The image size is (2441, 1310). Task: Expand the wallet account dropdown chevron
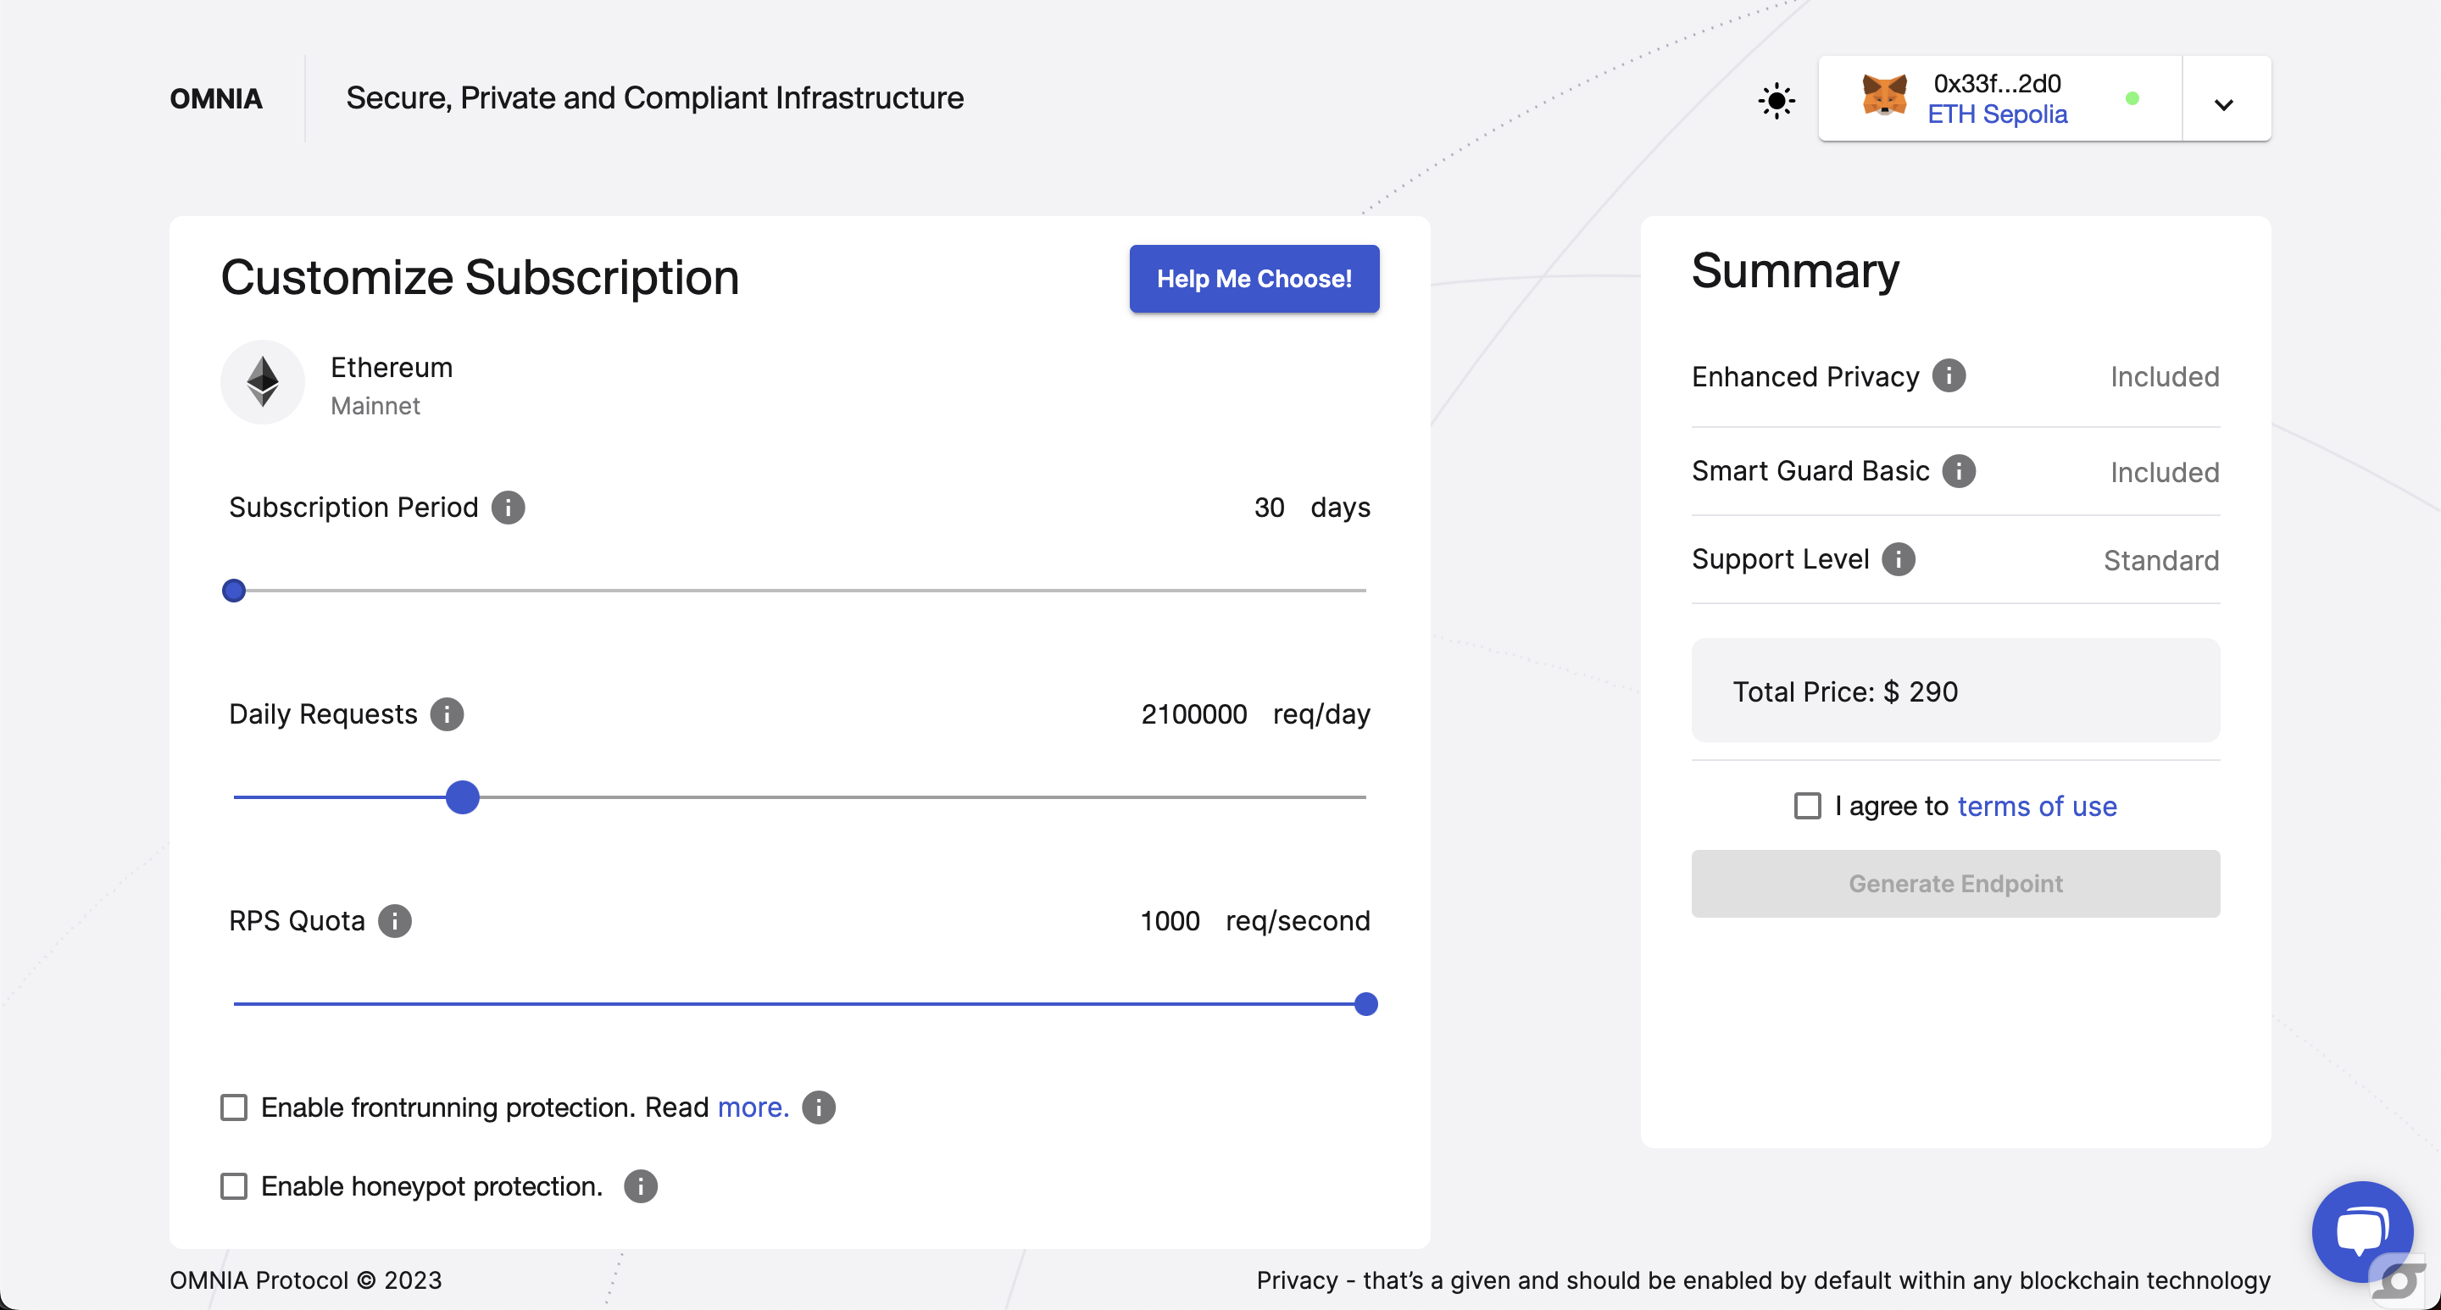pyautogui.click(x=2223, y=104)
